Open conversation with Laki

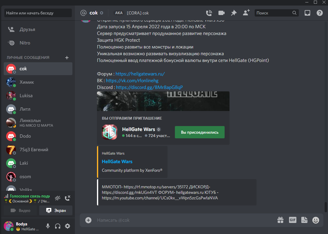(x=38, y=163)
